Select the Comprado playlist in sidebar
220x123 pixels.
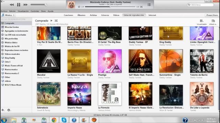click(16, 23)
